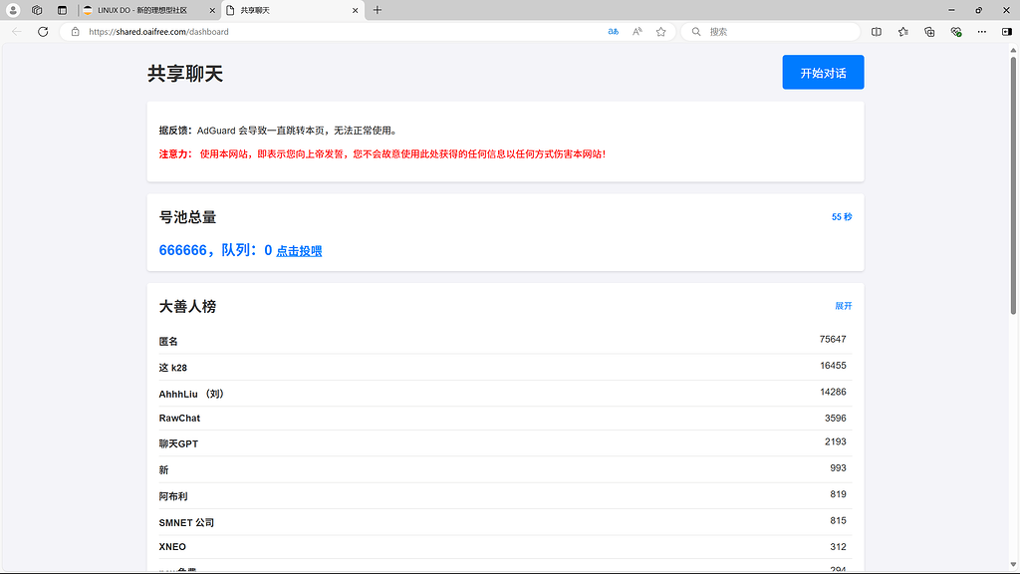Click the 815 score value
This screenshot has height=574, width=1020.
(838, 520)
